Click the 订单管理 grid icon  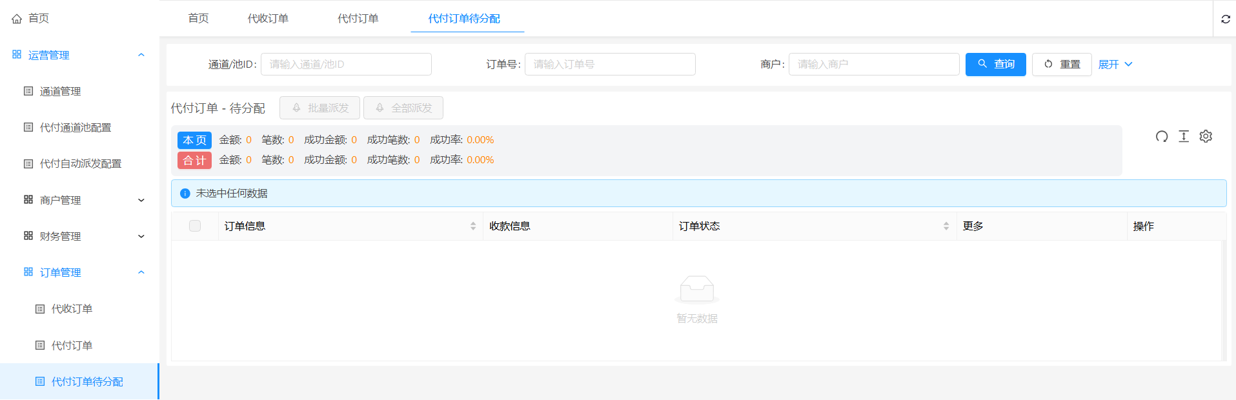28,272
